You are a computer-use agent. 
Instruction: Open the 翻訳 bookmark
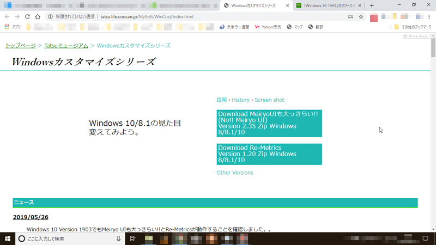tap(316, 27)
